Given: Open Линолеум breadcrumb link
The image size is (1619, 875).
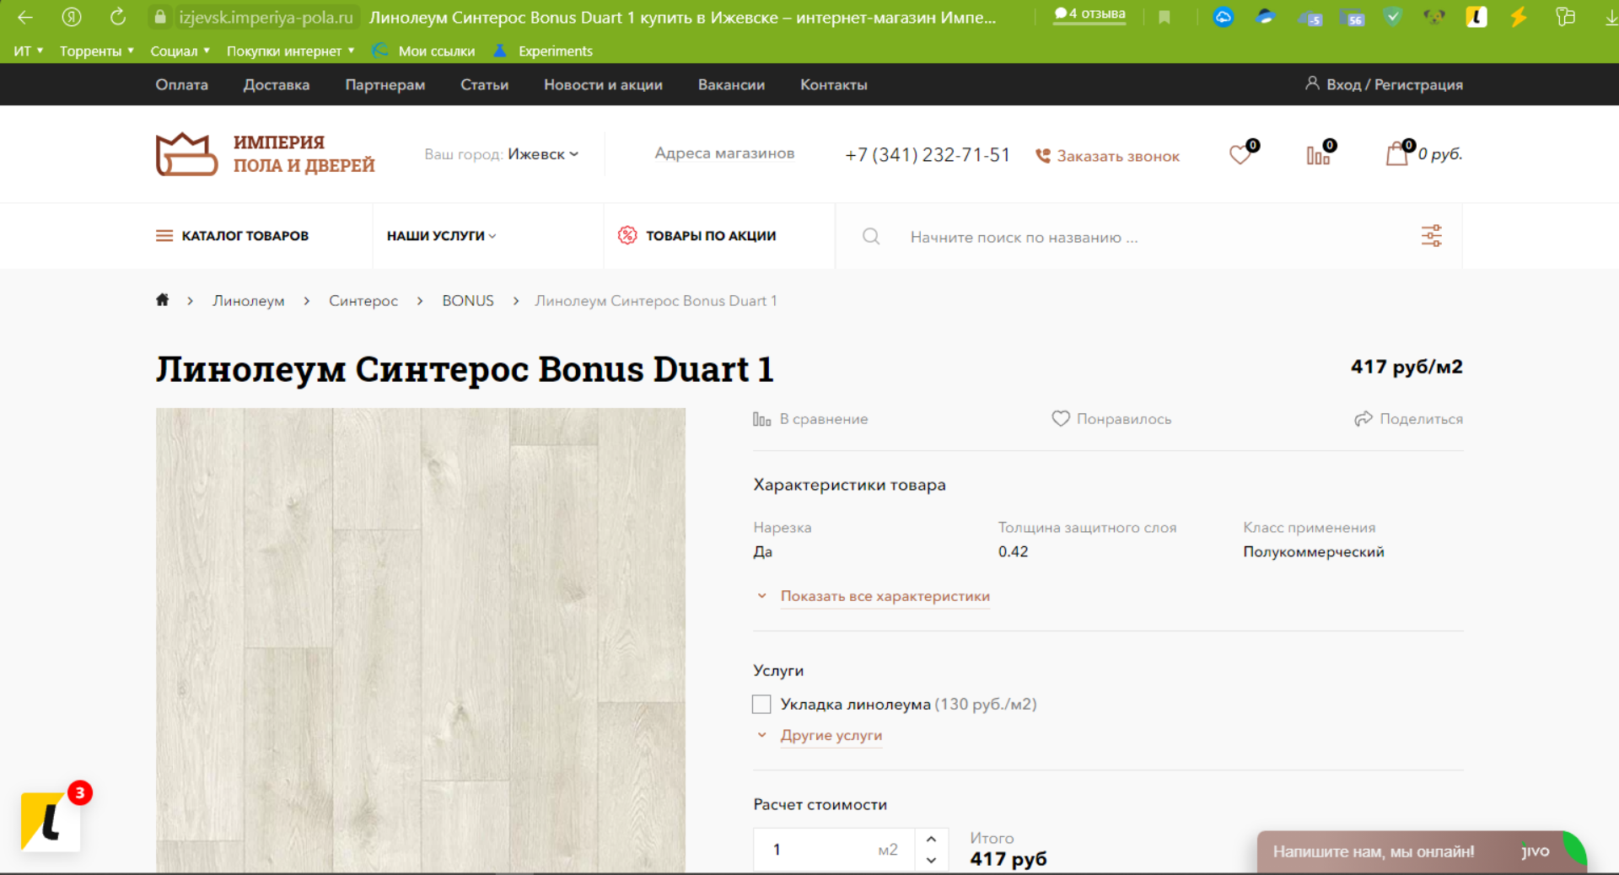Looking at the screenshot, I should [x=249, y=301].
